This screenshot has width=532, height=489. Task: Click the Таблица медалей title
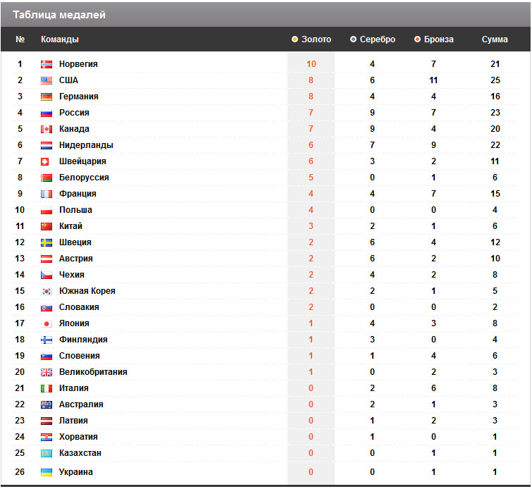click(x=59, y=15)
